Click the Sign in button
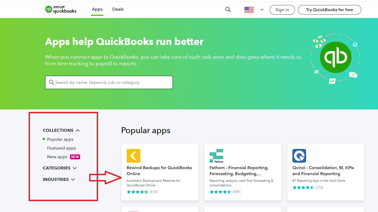 coord(282,10)
